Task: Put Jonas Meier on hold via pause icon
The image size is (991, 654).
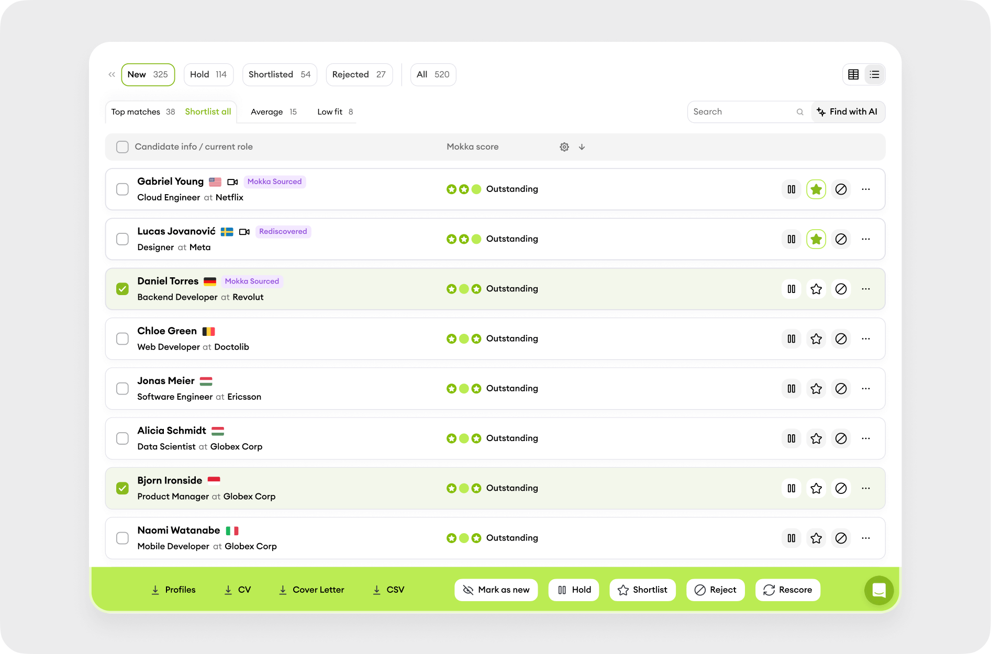Action: (791, 388)
